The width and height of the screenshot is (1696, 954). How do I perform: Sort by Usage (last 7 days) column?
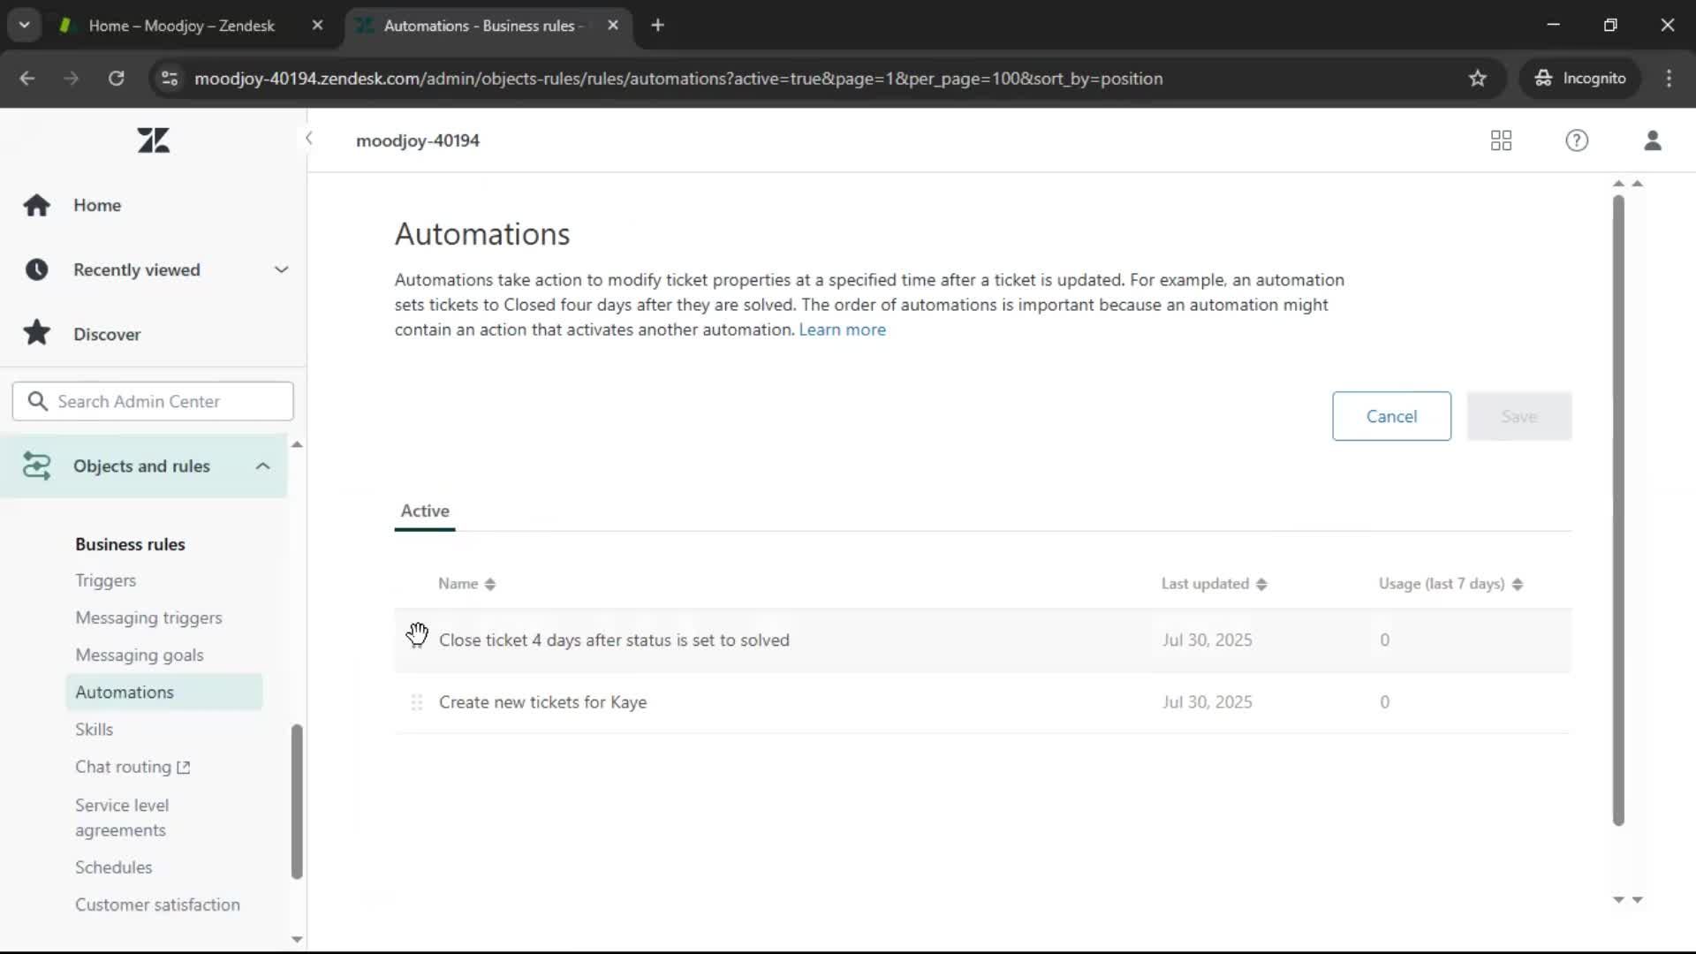click(1450, 584)
